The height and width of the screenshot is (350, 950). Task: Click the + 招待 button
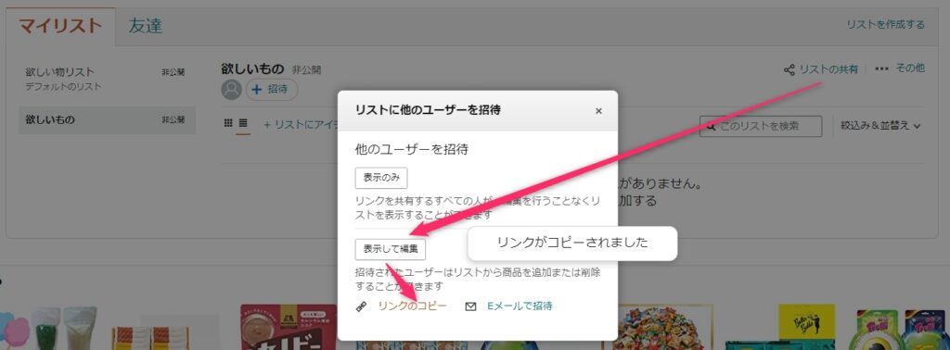(272, 90)
